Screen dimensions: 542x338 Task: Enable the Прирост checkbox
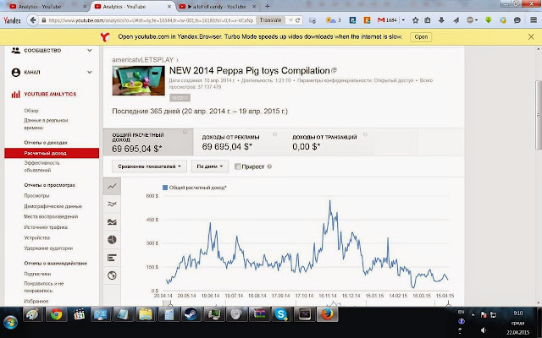(237, 166)
